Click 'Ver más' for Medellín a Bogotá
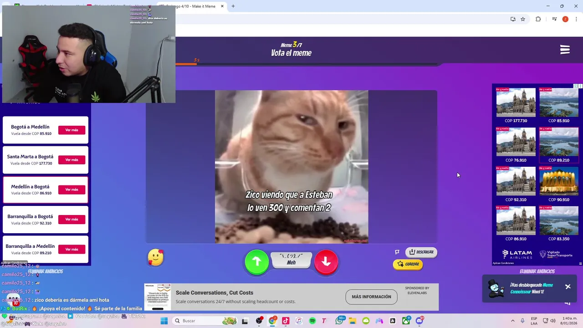583x328 pixels. 72,190
